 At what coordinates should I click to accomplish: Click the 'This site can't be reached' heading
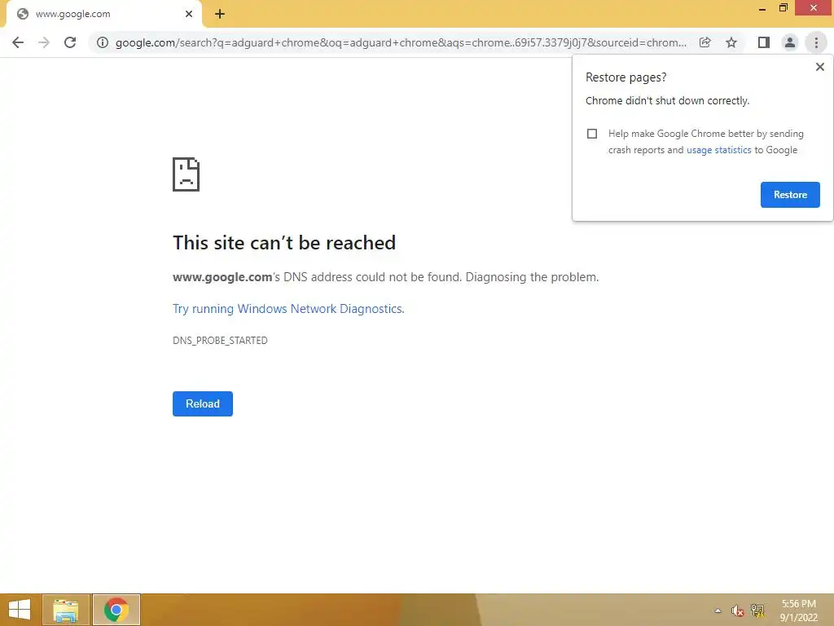(x=284, y=243)
